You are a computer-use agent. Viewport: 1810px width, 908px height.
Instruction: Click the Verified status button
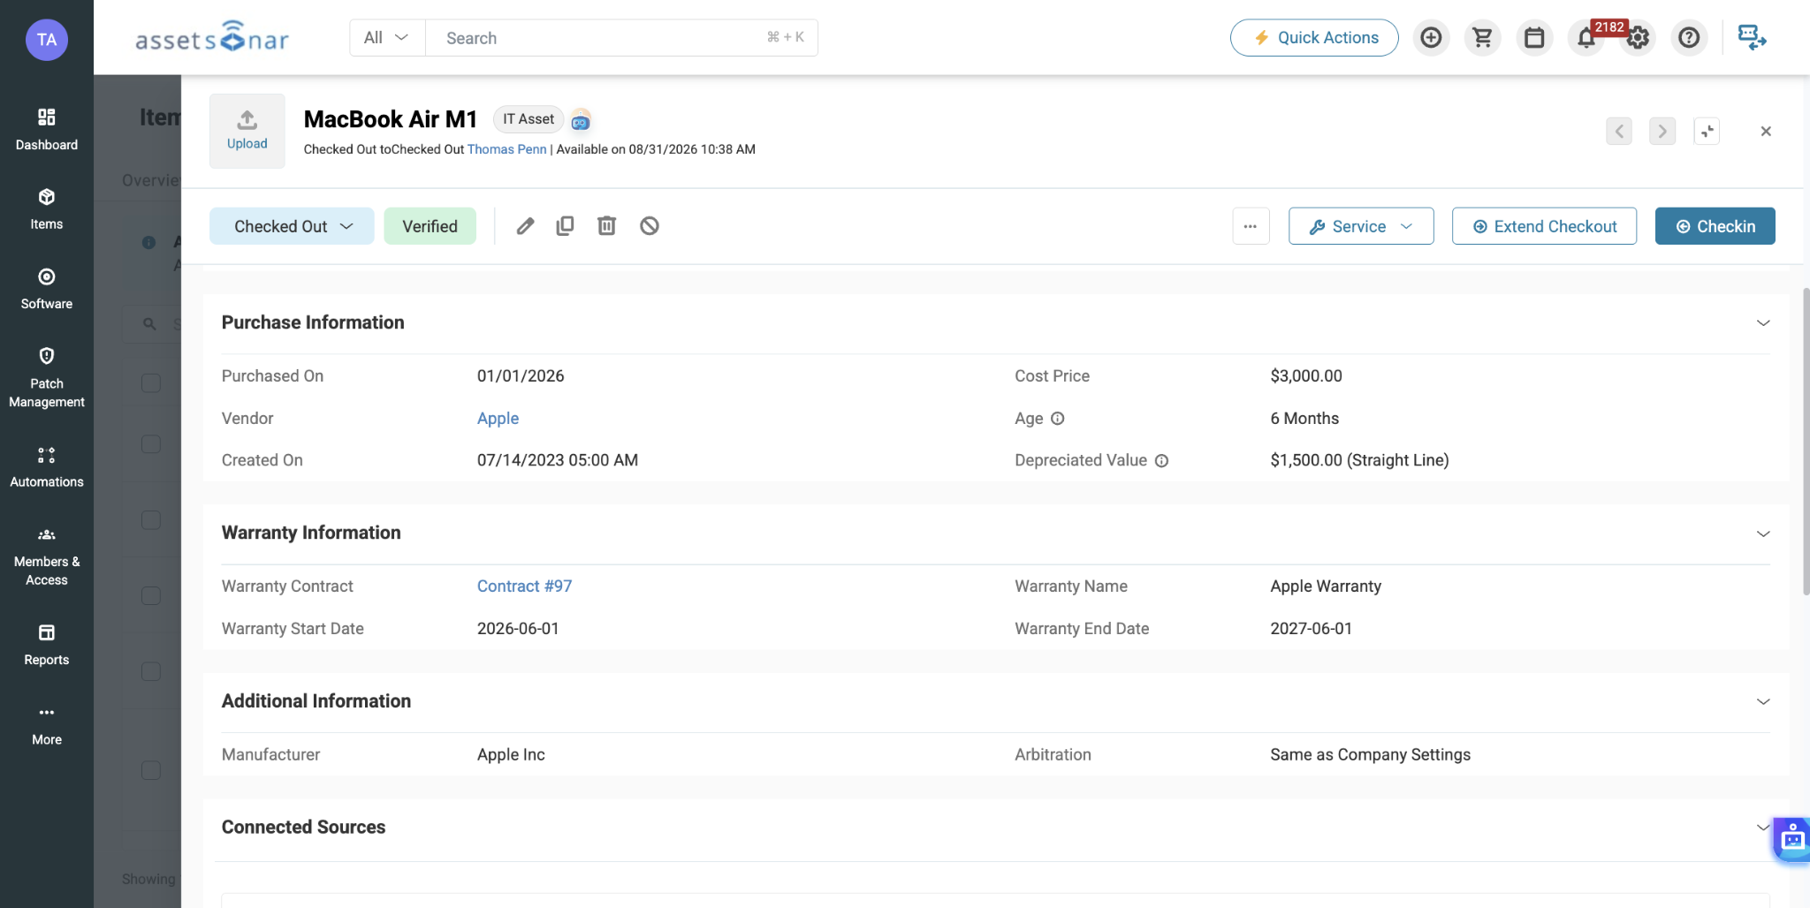[x=430, y=226]
